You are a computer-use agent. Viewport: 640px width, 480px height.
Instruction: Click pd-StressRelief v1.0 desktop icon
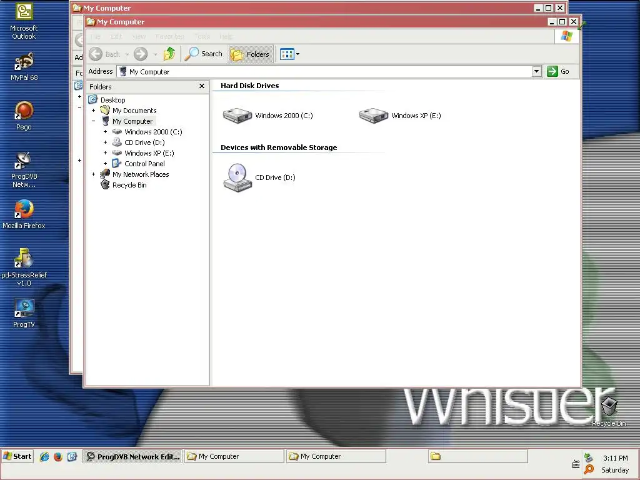click(x=24, y=267)
